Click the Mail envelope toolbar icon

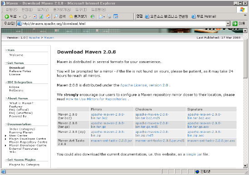pyautogui.click(x=101, y=16)
